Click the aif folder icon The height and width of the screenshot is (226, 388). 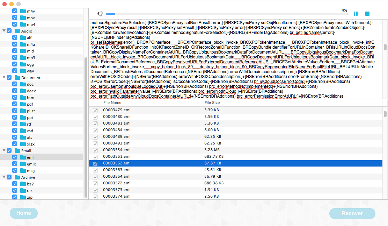pyautogui.click(x=23, y=38)
